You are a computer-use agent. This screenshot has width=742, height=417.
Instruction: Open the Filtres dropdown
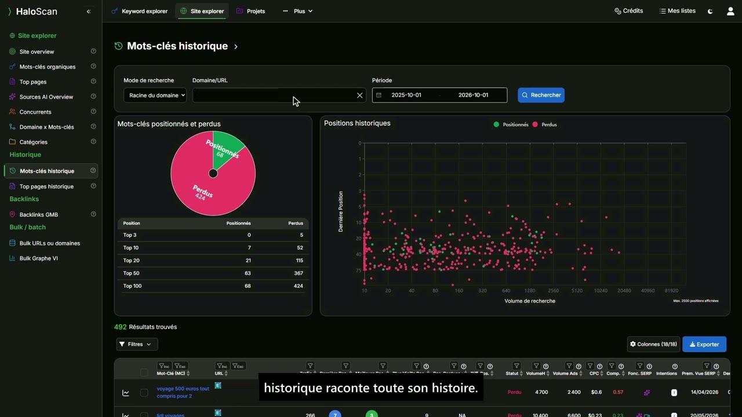click(137, 344)
